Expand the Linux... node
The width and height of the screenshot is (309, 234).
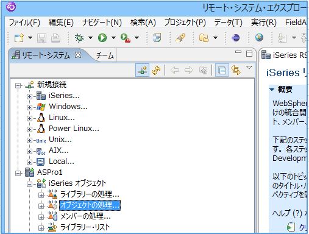(29, 118)
